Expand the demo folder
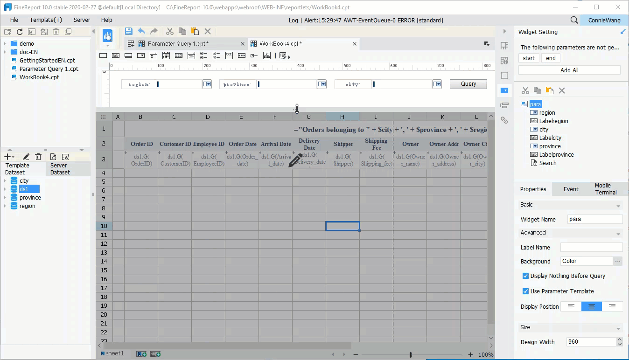This screenshot has width=629, height=360. pyautogui.click(x=5, y=43)
